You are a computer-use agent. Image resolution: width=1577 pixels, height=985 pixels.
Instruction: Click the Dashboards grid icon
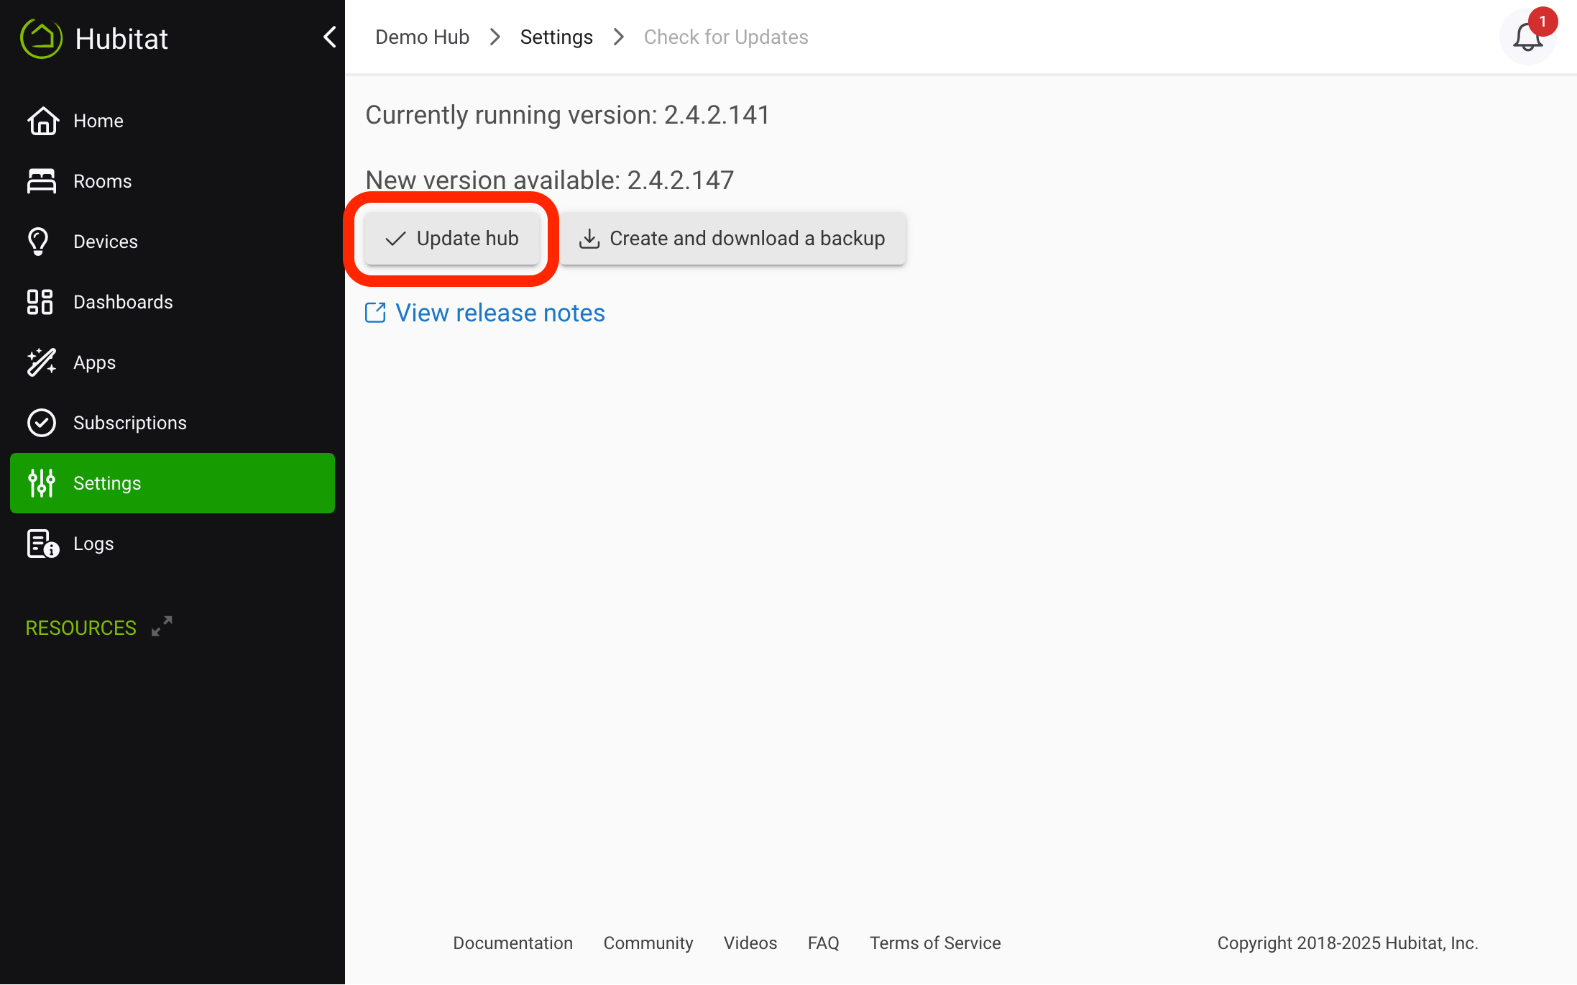[x=40, y=302]
